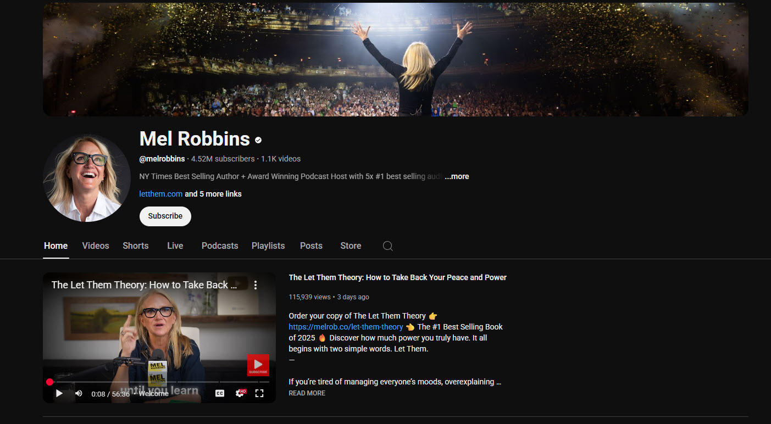The image size is (771, 424).
Task: Search within the channel using magnifier icon
Action: (x=387, y=246)
